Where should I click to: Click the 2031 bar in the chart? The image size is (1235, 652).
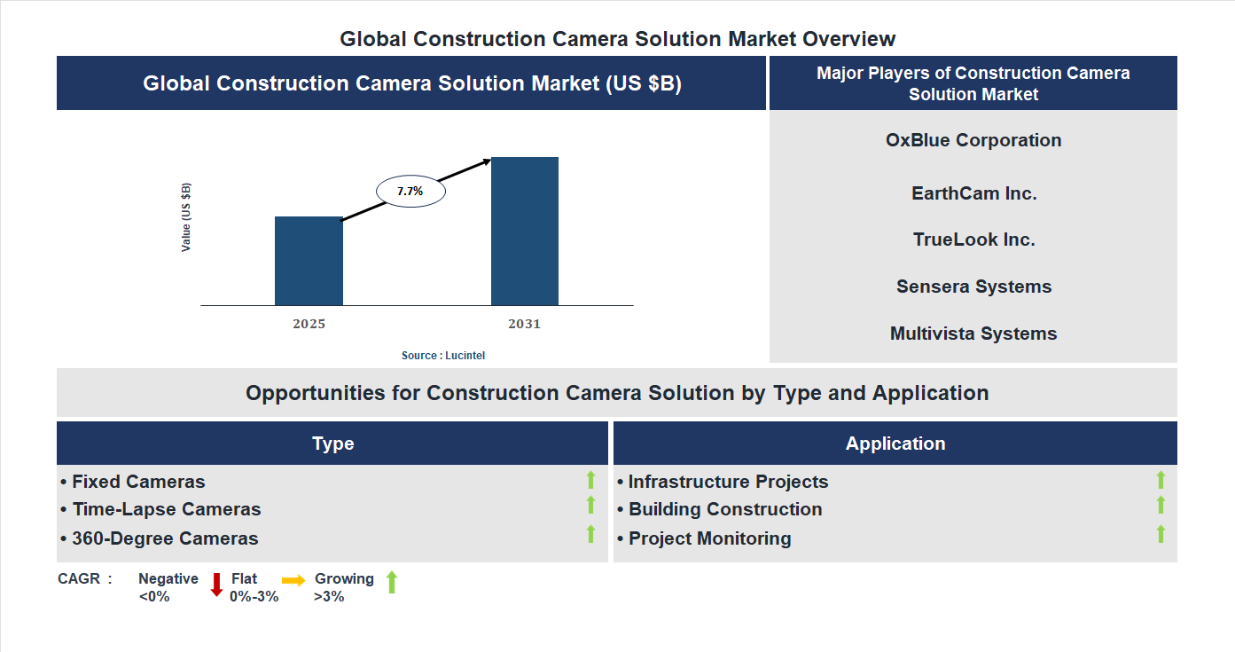[525, 231]
